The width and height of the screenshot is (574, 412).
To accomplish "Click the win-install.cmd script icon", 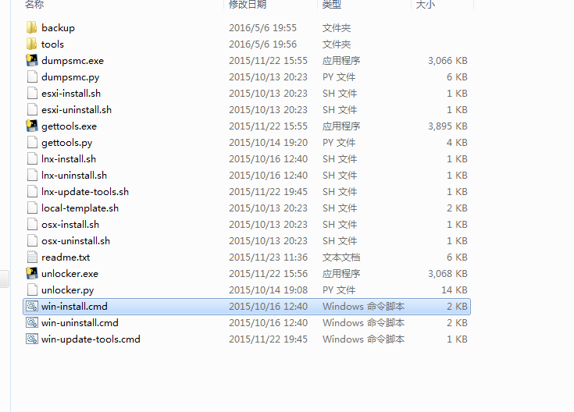I will tap(32, 307).
